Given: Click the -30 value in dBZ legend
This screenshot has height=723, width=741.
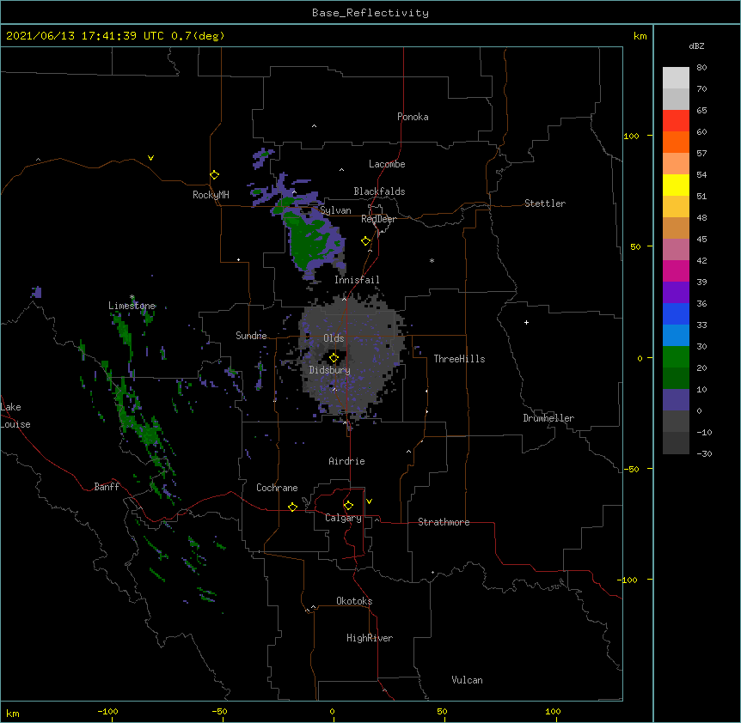Looking at the screenshot, I should 704,453.
